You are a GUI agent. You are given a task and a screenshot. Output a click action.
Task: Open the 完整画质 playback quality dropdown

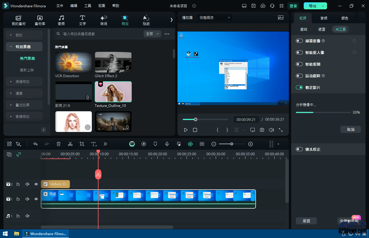[x=215, y=17]
